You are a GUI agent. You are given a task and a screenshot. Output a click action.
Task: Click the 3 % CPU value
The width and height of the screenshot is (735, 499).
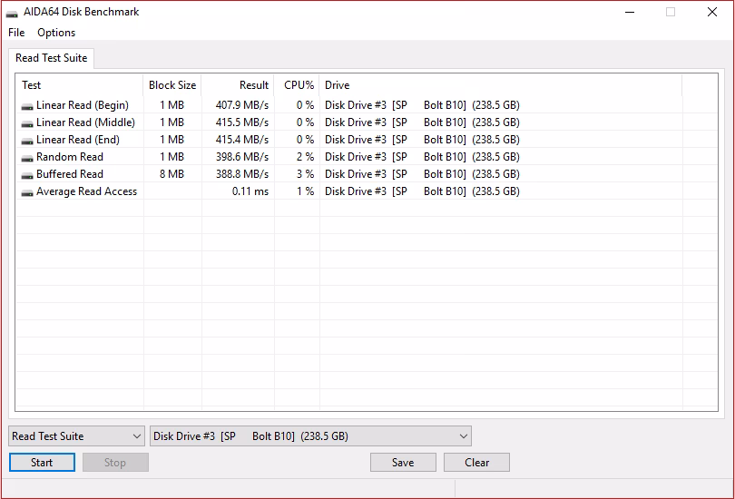point(305,174)
